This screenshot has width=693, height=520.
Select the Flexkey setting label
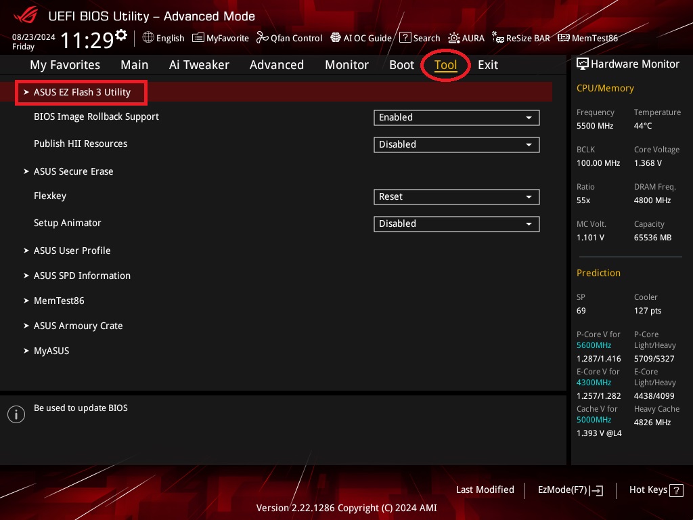tap(50, 196)
